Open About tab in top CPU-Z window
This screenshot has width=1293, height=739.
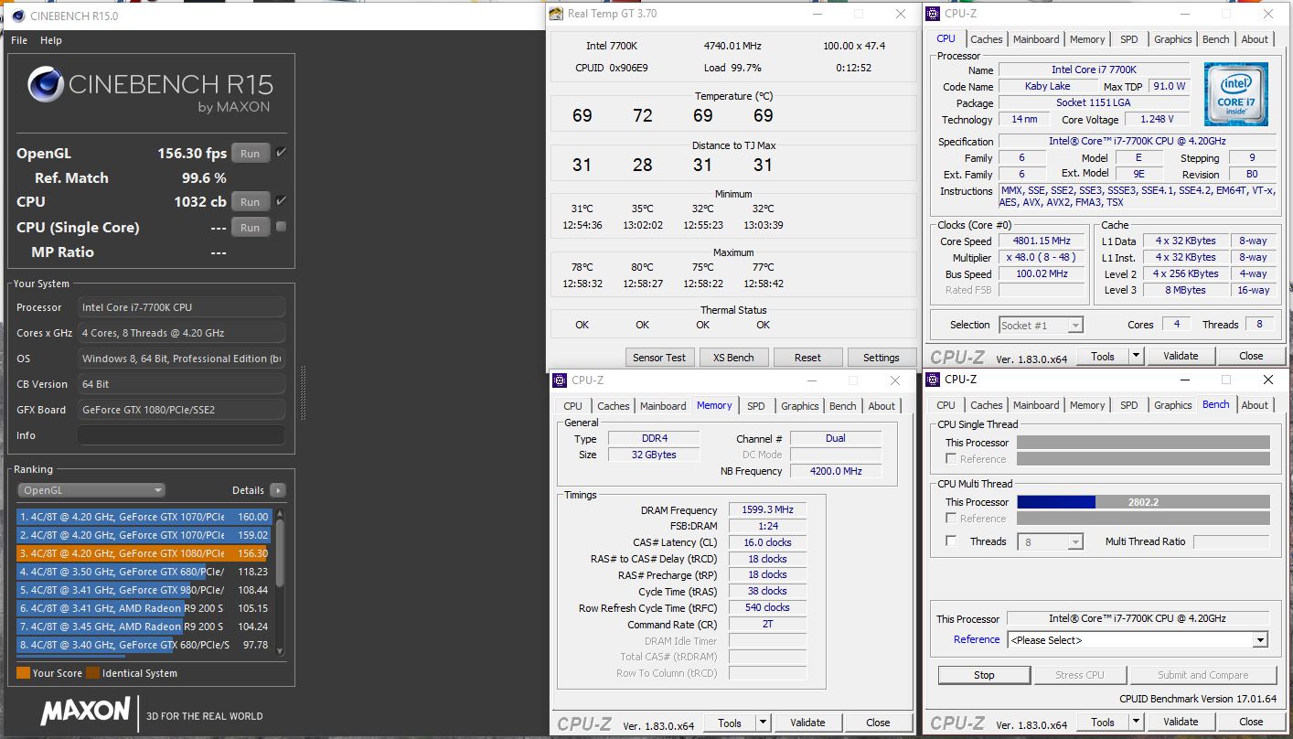coord(1255,38)
